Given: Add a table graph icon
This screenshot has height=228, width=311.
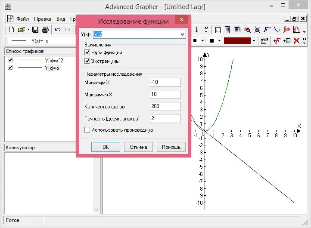Looking at the screenshot, I should 287,41.
